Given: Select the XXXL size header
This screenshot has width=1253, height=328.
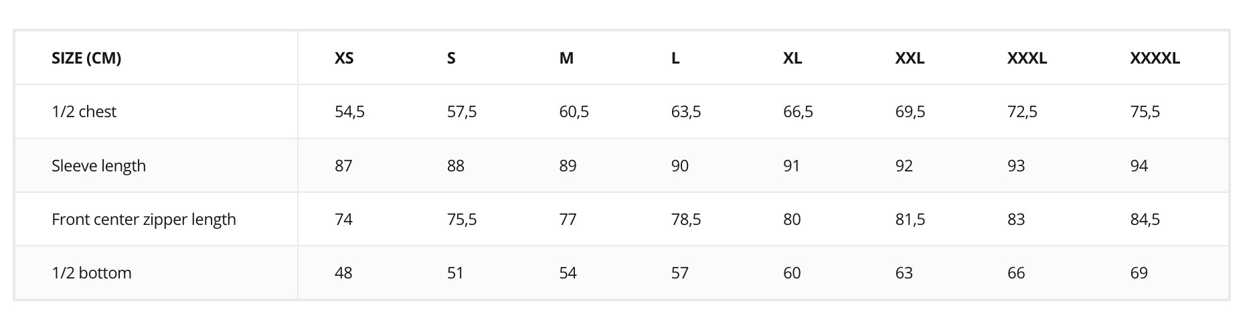Looking at the screenshot, I should (1027, 58).
